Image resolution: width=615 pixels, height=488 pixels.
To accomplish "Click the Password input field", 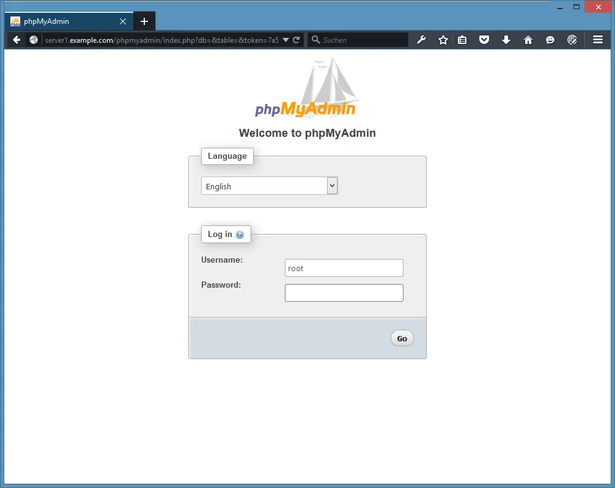I will pyautogui.click(x=344, y=293).
